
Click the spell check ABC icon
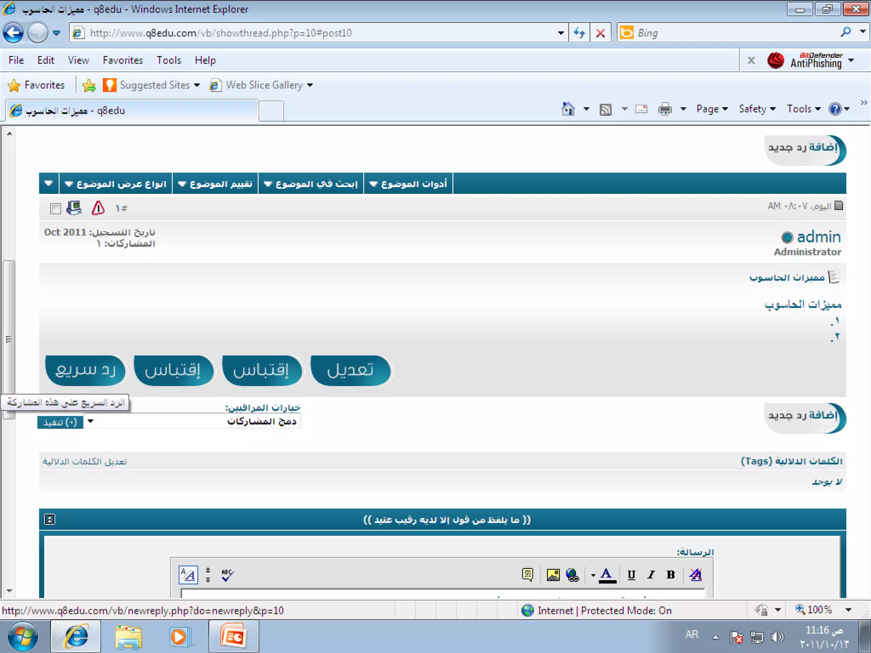click(227, 575)
